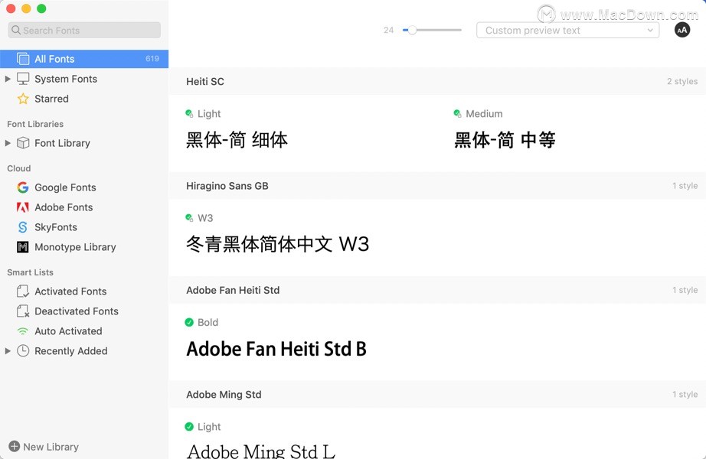This screenshot has height=459, width=706.
Task: Click the preview size value 24
Action: 388,30
